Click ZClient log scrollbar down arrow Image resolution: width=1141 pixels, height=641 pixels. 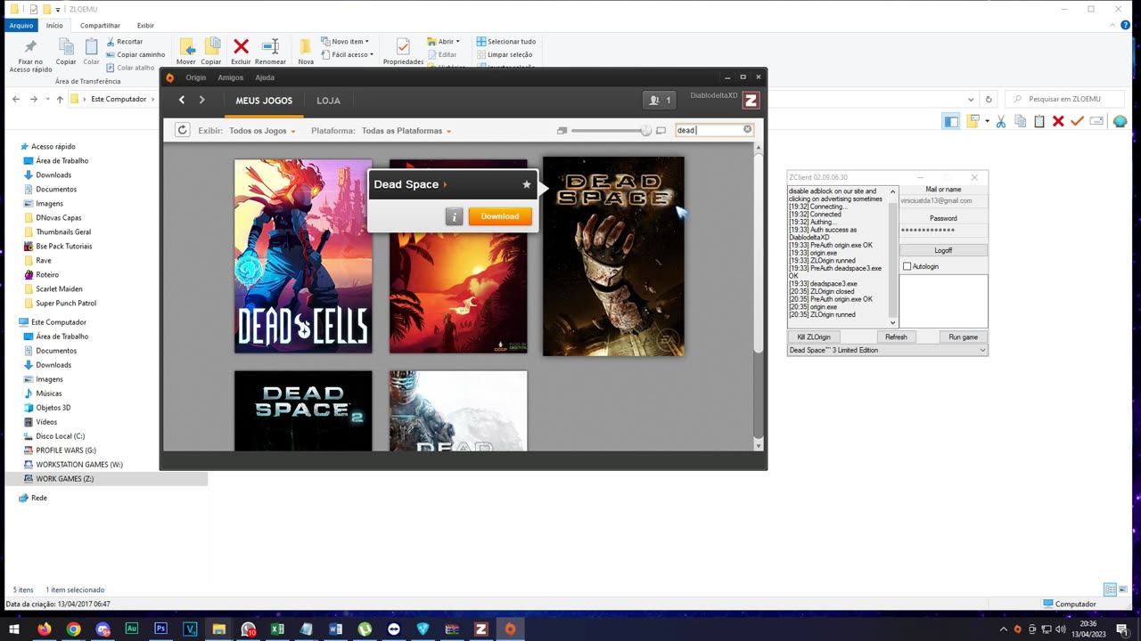click(893, 323)
